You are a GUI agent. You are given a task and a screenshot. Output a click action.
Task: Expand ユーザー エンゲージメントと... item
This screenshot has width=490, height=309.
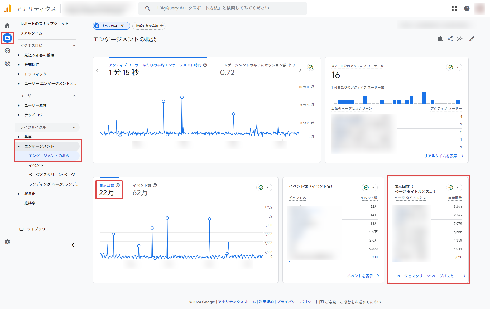pos(19,84)
